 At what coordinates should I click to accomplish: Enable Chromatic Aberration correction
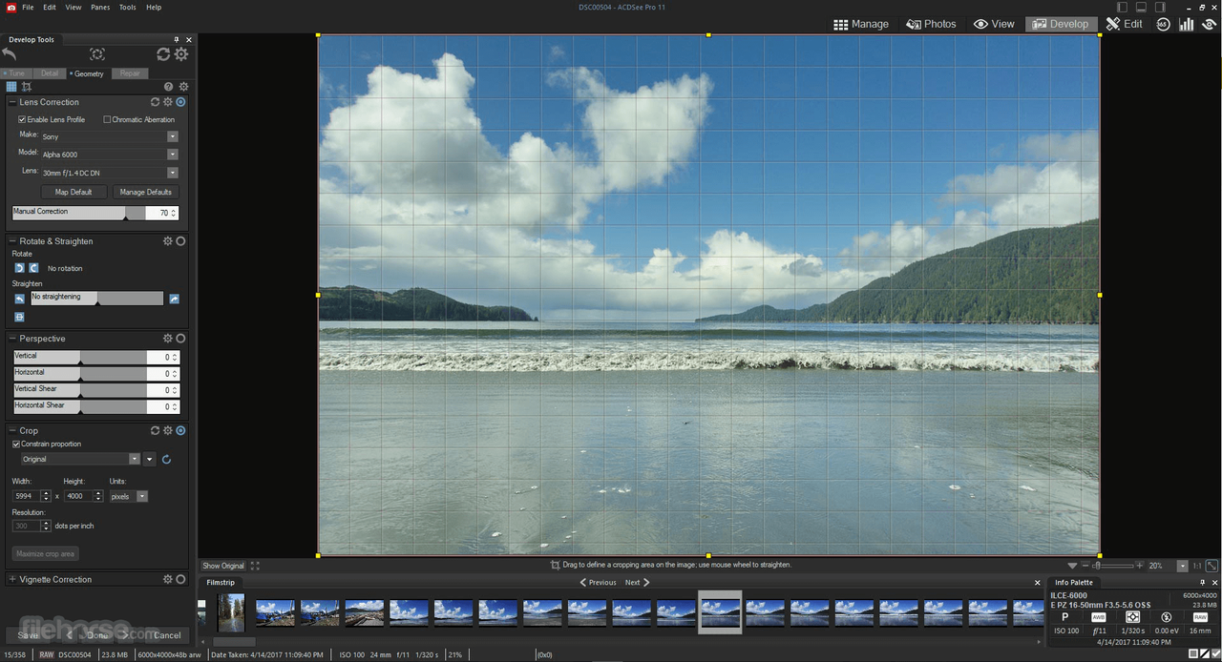tap(105, 118)
